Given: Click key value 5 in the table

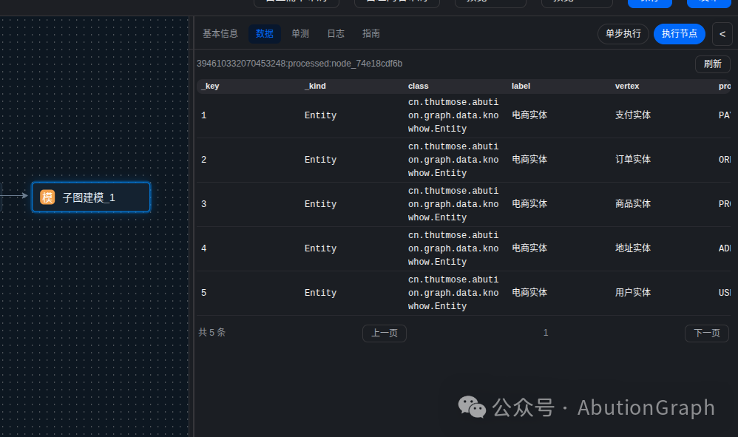Looking at the screenshot, I should (204, 293).
